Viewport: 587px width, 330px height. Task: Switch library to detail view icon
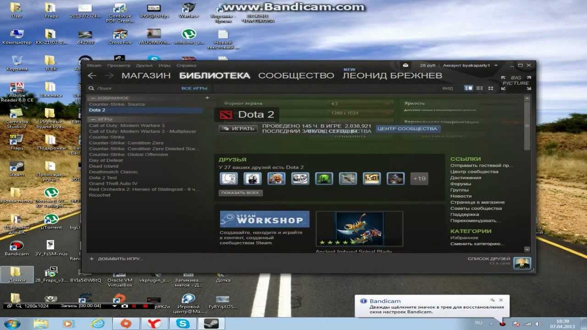click(x=468, y=88)
